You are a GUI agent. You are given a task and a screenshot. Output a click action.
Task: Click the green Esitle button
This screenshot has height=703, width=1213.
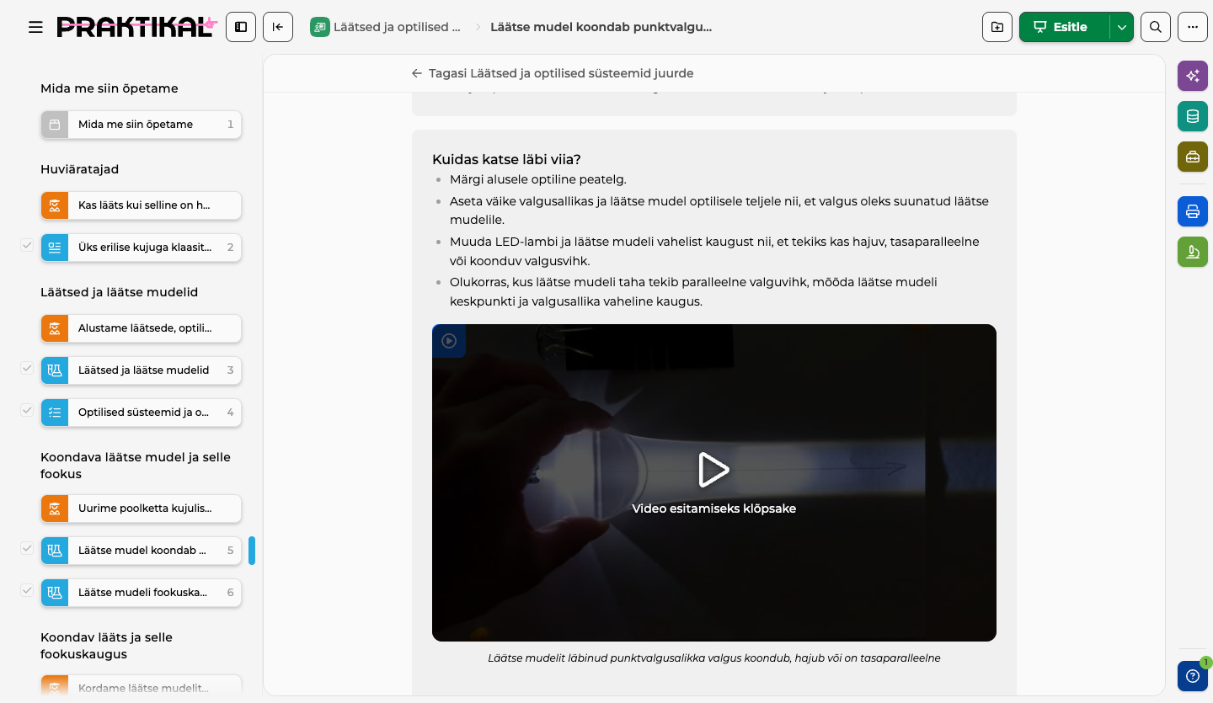pos(1065,27)
